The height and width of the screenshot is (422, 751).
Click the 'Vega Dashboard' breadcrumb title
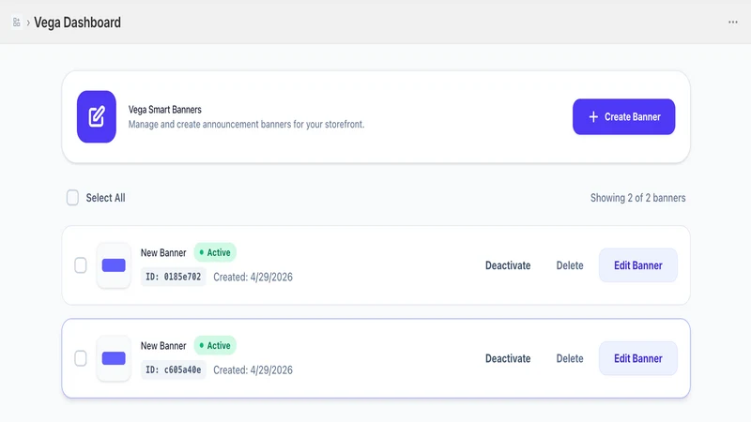coord(77,23)
